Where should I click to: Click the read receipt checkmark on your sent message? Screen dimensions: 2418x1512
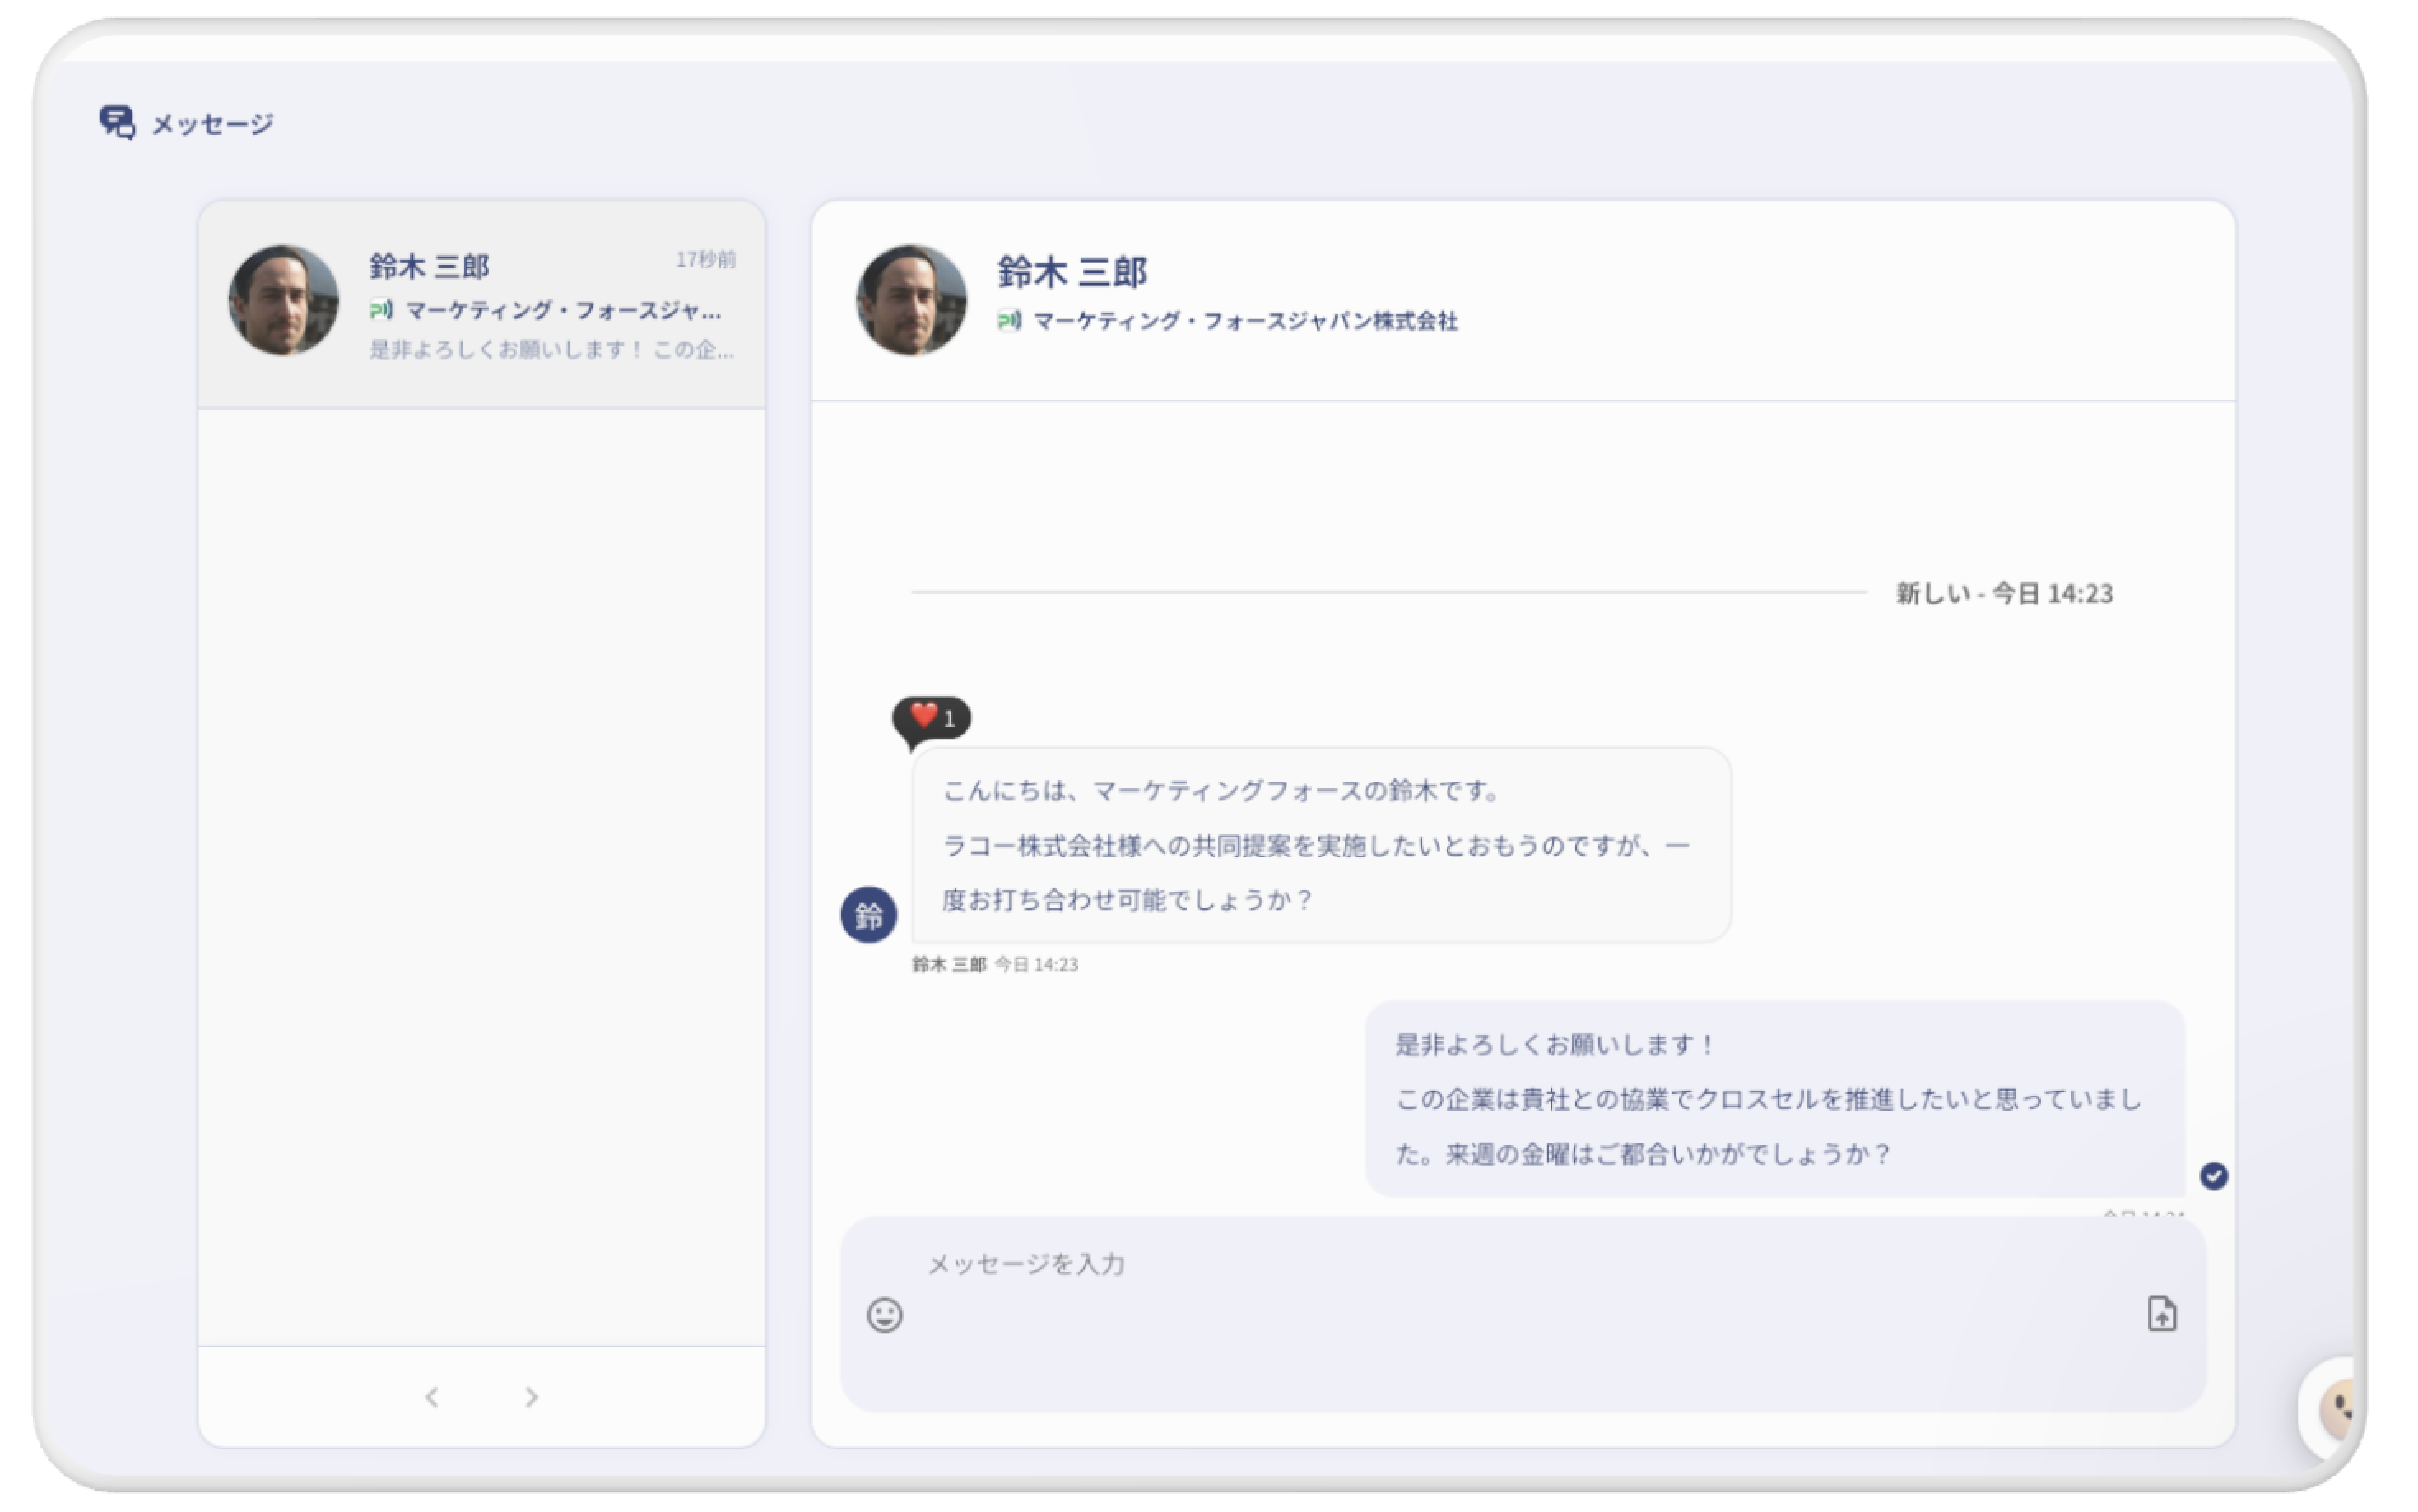2216,1177
